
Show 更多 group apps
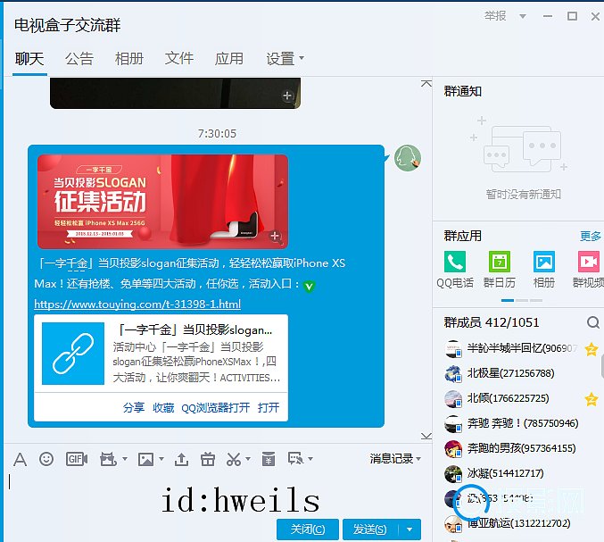click(x=591, y=236)
